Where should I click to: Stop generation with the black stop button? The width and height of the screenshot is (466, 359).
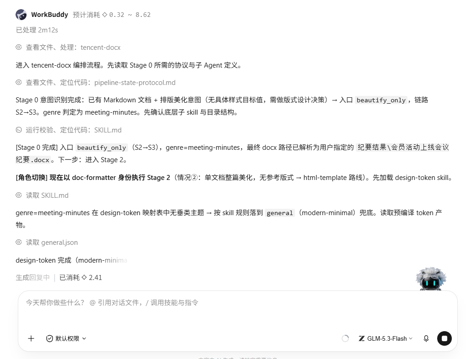(445, 338)
